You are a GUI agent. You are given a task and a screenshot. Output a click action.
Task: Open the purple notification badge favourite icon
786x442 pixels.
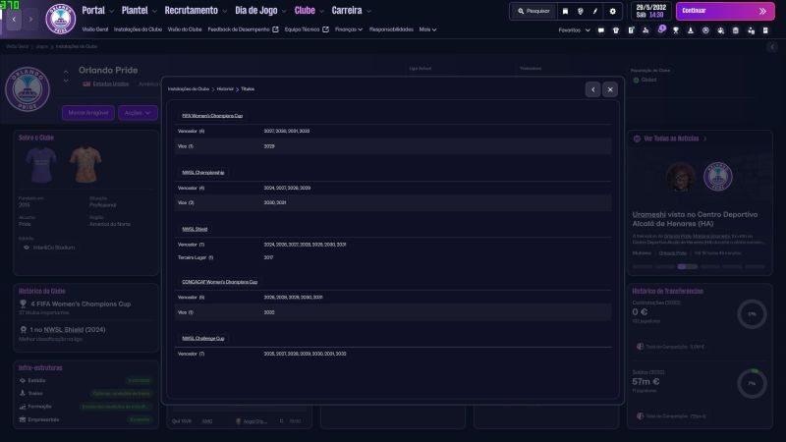661,29
